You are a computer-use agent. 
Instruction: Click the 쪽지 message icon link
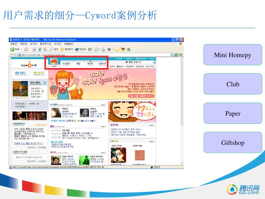[x=113, y=67]
